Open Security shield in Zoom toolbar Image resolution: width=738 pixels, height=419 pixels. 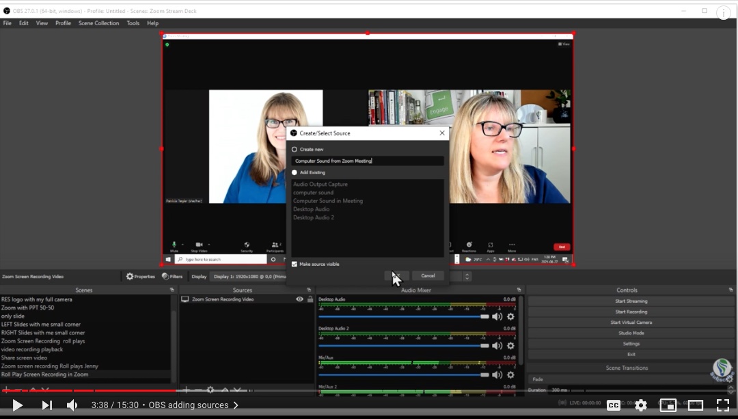coord(247,245)
